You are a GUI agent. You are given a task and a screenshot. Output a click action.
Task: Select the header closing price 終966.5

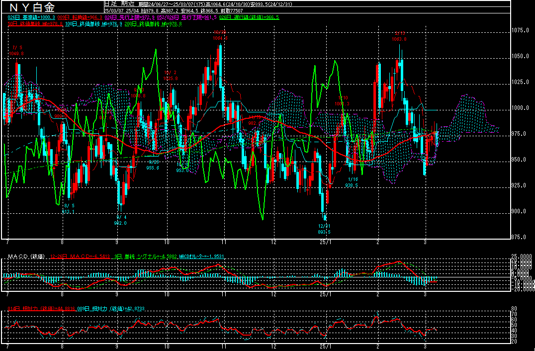click(210, 11)
